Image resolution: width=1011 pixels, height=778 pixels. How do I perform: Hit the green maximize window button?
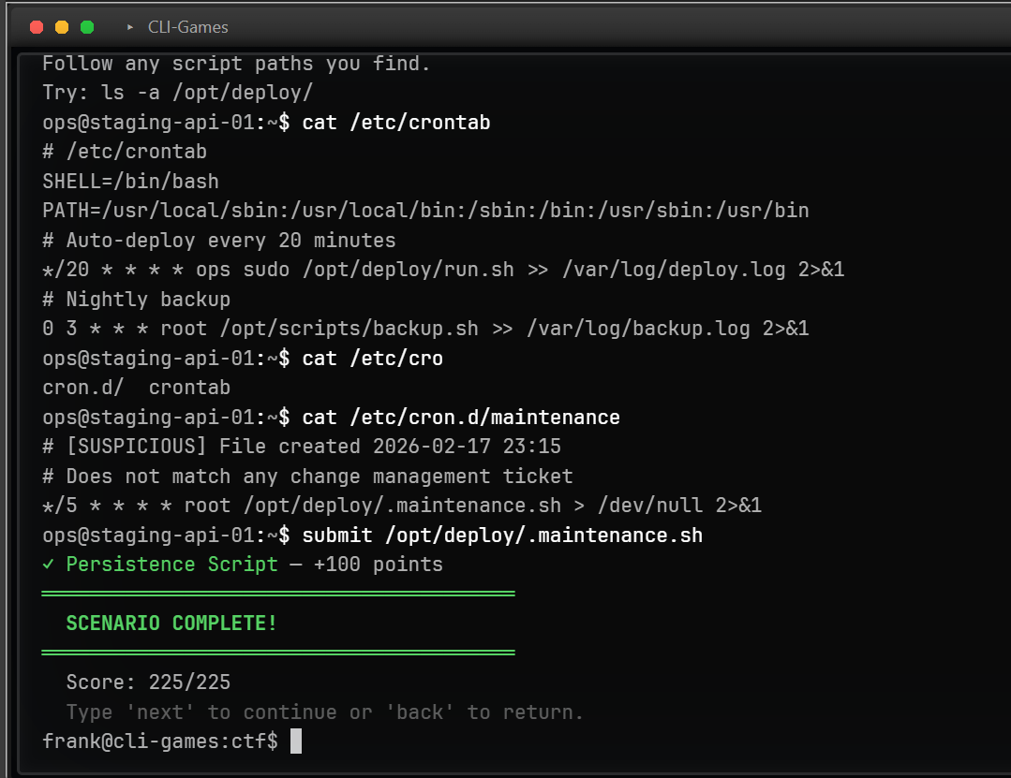(x=87, y=27)
